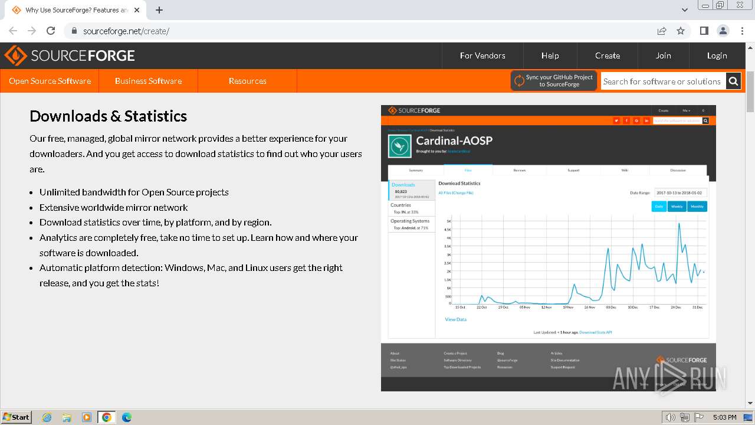Viewport: 755px width, 425px height.
Task: Click the padlock site info icon
Action: (x=74, y=31)
